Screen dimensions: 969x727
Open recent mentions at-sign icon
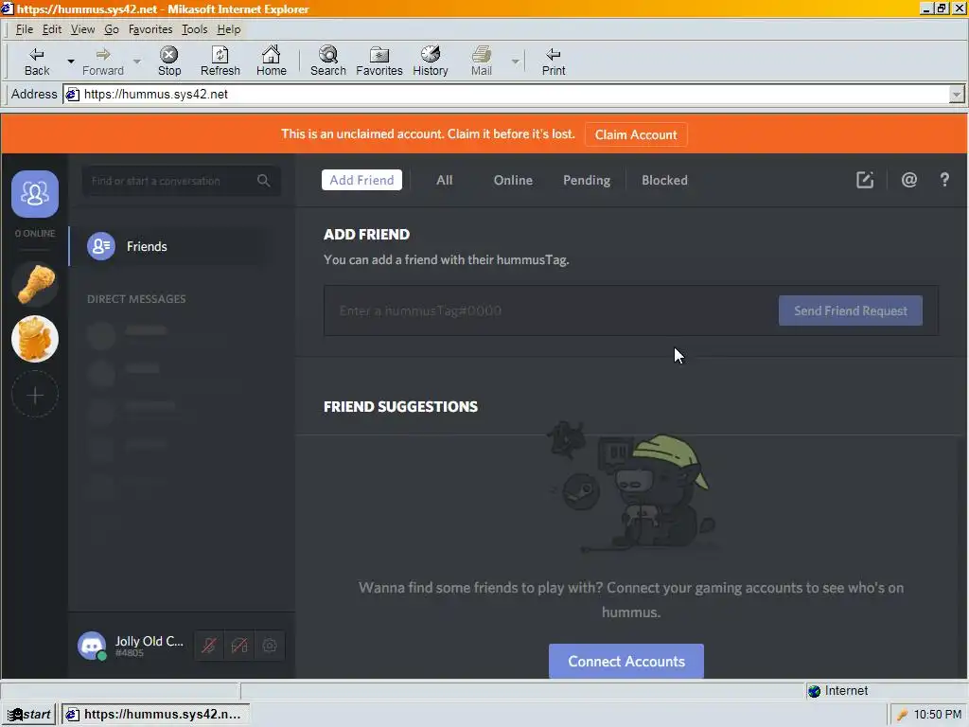click(909, 180)
